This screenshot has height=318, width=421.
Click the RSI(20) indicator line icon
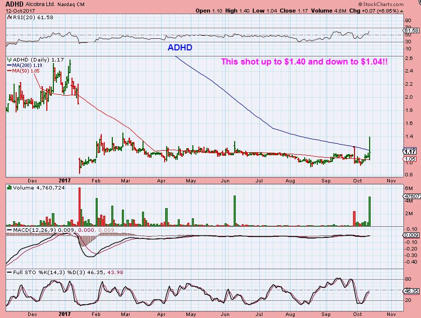click(10, 17)
